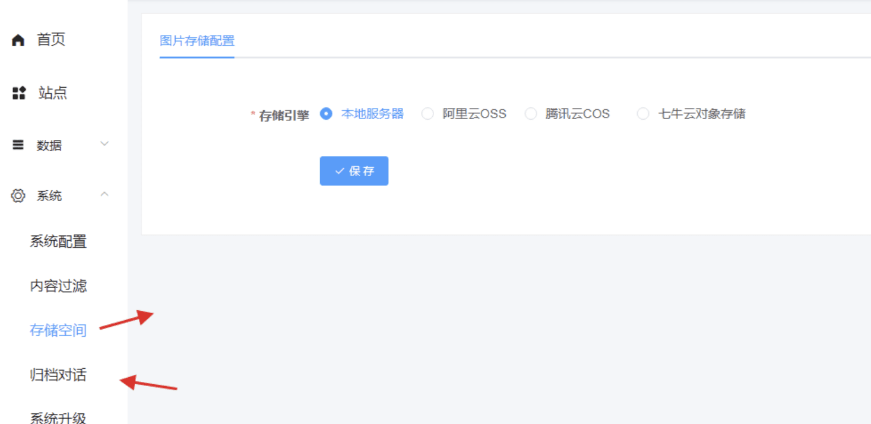Click the 站点 squares icon in sidebar
The height and width of the screenshot is (424, 871).
[x=19, y=93]
